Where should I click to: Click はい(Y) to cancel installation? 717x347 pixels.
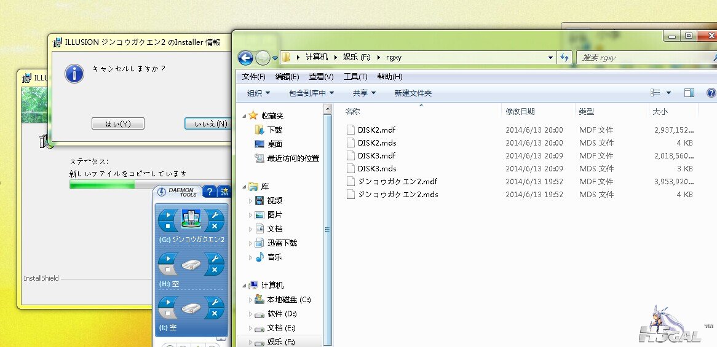pos(118,123)
